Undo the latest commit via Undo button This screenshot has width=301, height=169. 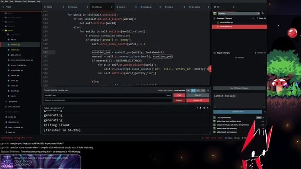coord(259,118)
